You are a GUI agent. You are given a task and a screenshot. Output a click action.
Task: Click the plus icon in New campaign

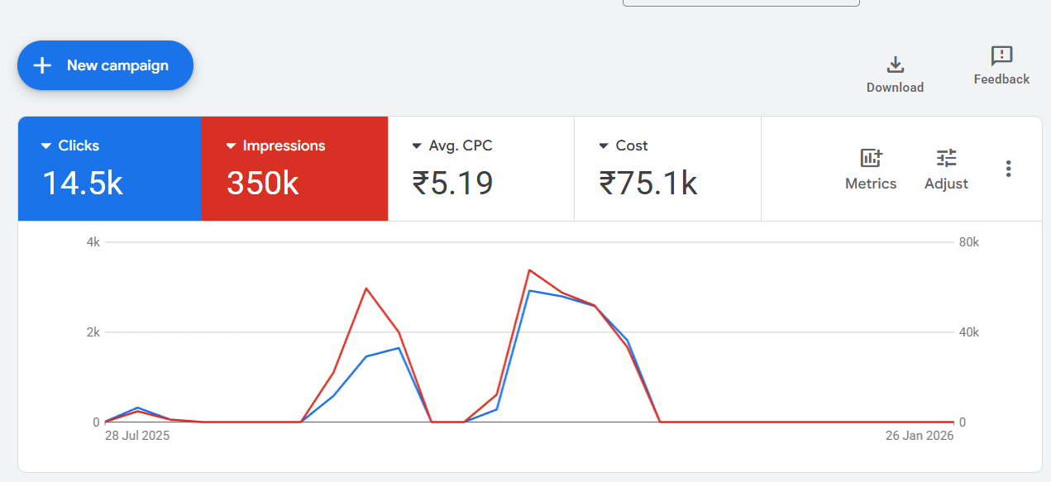[x=42, y=65]
